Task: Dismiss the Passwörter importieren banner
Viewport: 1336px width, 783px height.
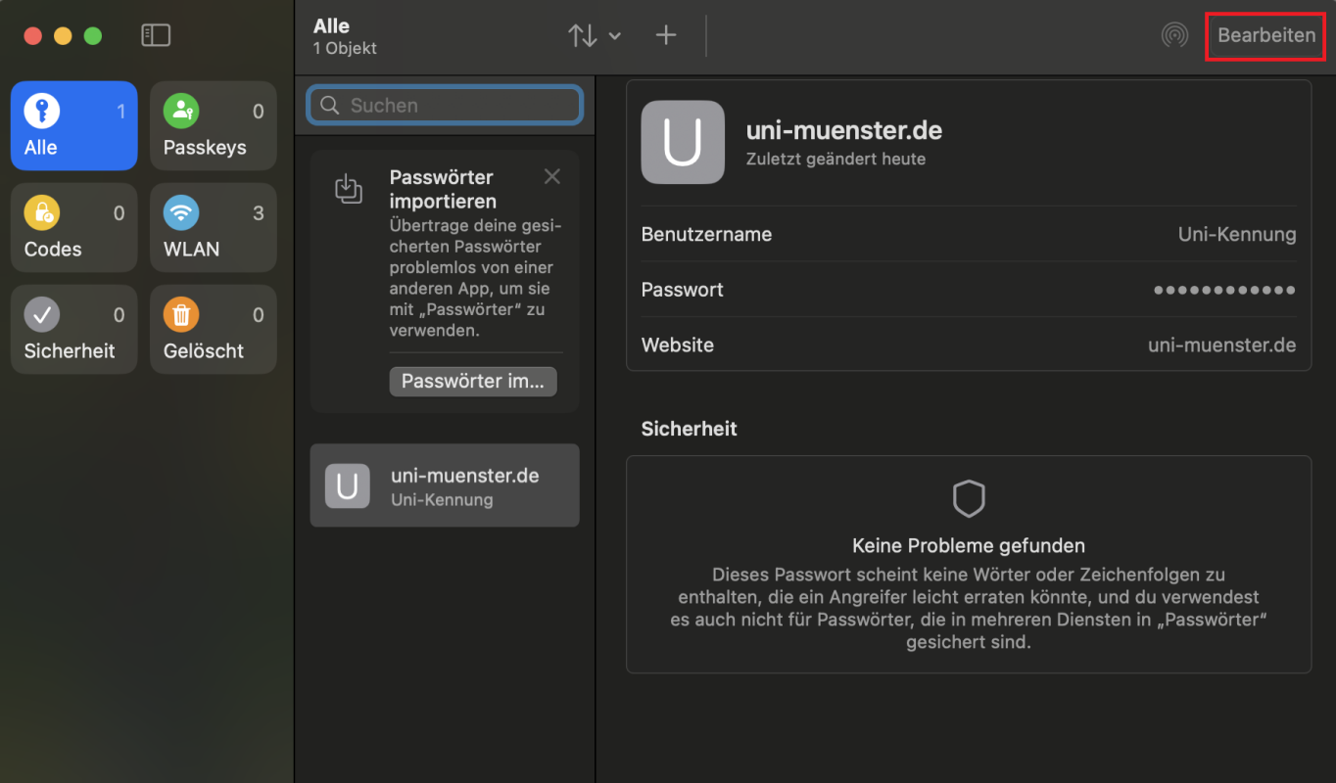Action: [x=552, y=176]
